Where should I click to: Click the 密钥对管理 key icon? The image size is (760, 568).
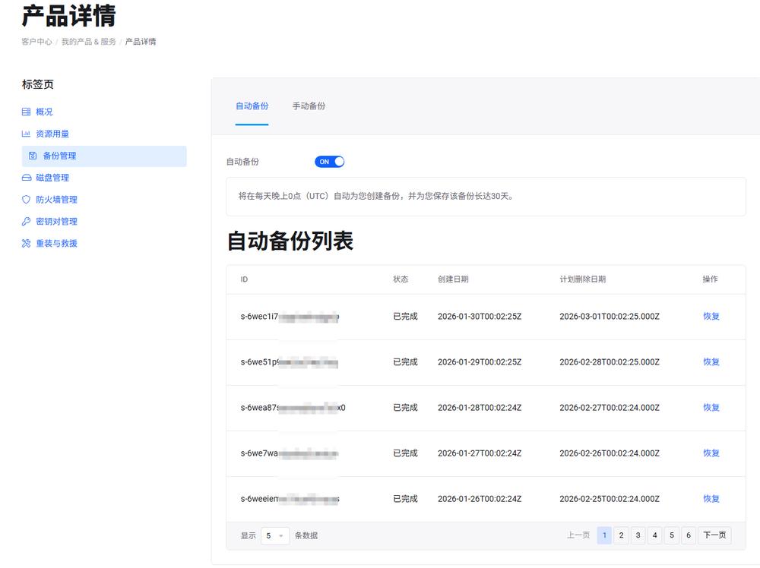(27, 222)
